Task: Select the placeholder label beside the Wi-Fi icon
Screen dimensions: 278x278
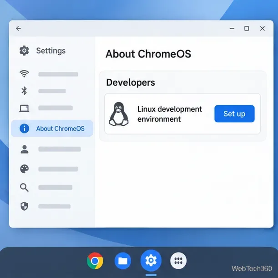Action: click(x=58, y=74)
